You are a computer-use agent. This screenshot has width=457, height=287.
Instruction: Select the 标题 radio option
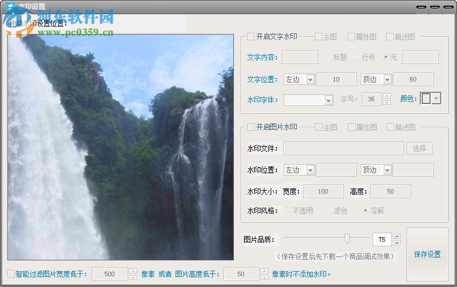pyautogui.click(x=329, y=57)
